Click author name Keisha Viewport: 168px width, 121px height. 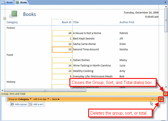click(123, 49)
